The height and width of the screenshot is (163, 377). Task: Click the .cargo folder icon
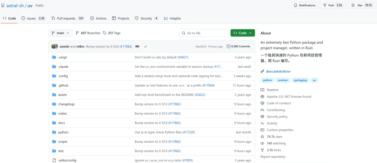tap(54, 57)
